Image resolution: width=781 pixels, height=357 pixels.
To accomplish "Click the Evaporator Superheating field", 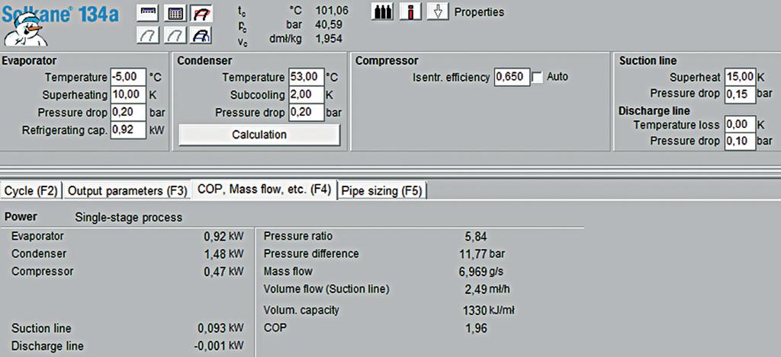I will pyautogui.click(x=128, y=95).
